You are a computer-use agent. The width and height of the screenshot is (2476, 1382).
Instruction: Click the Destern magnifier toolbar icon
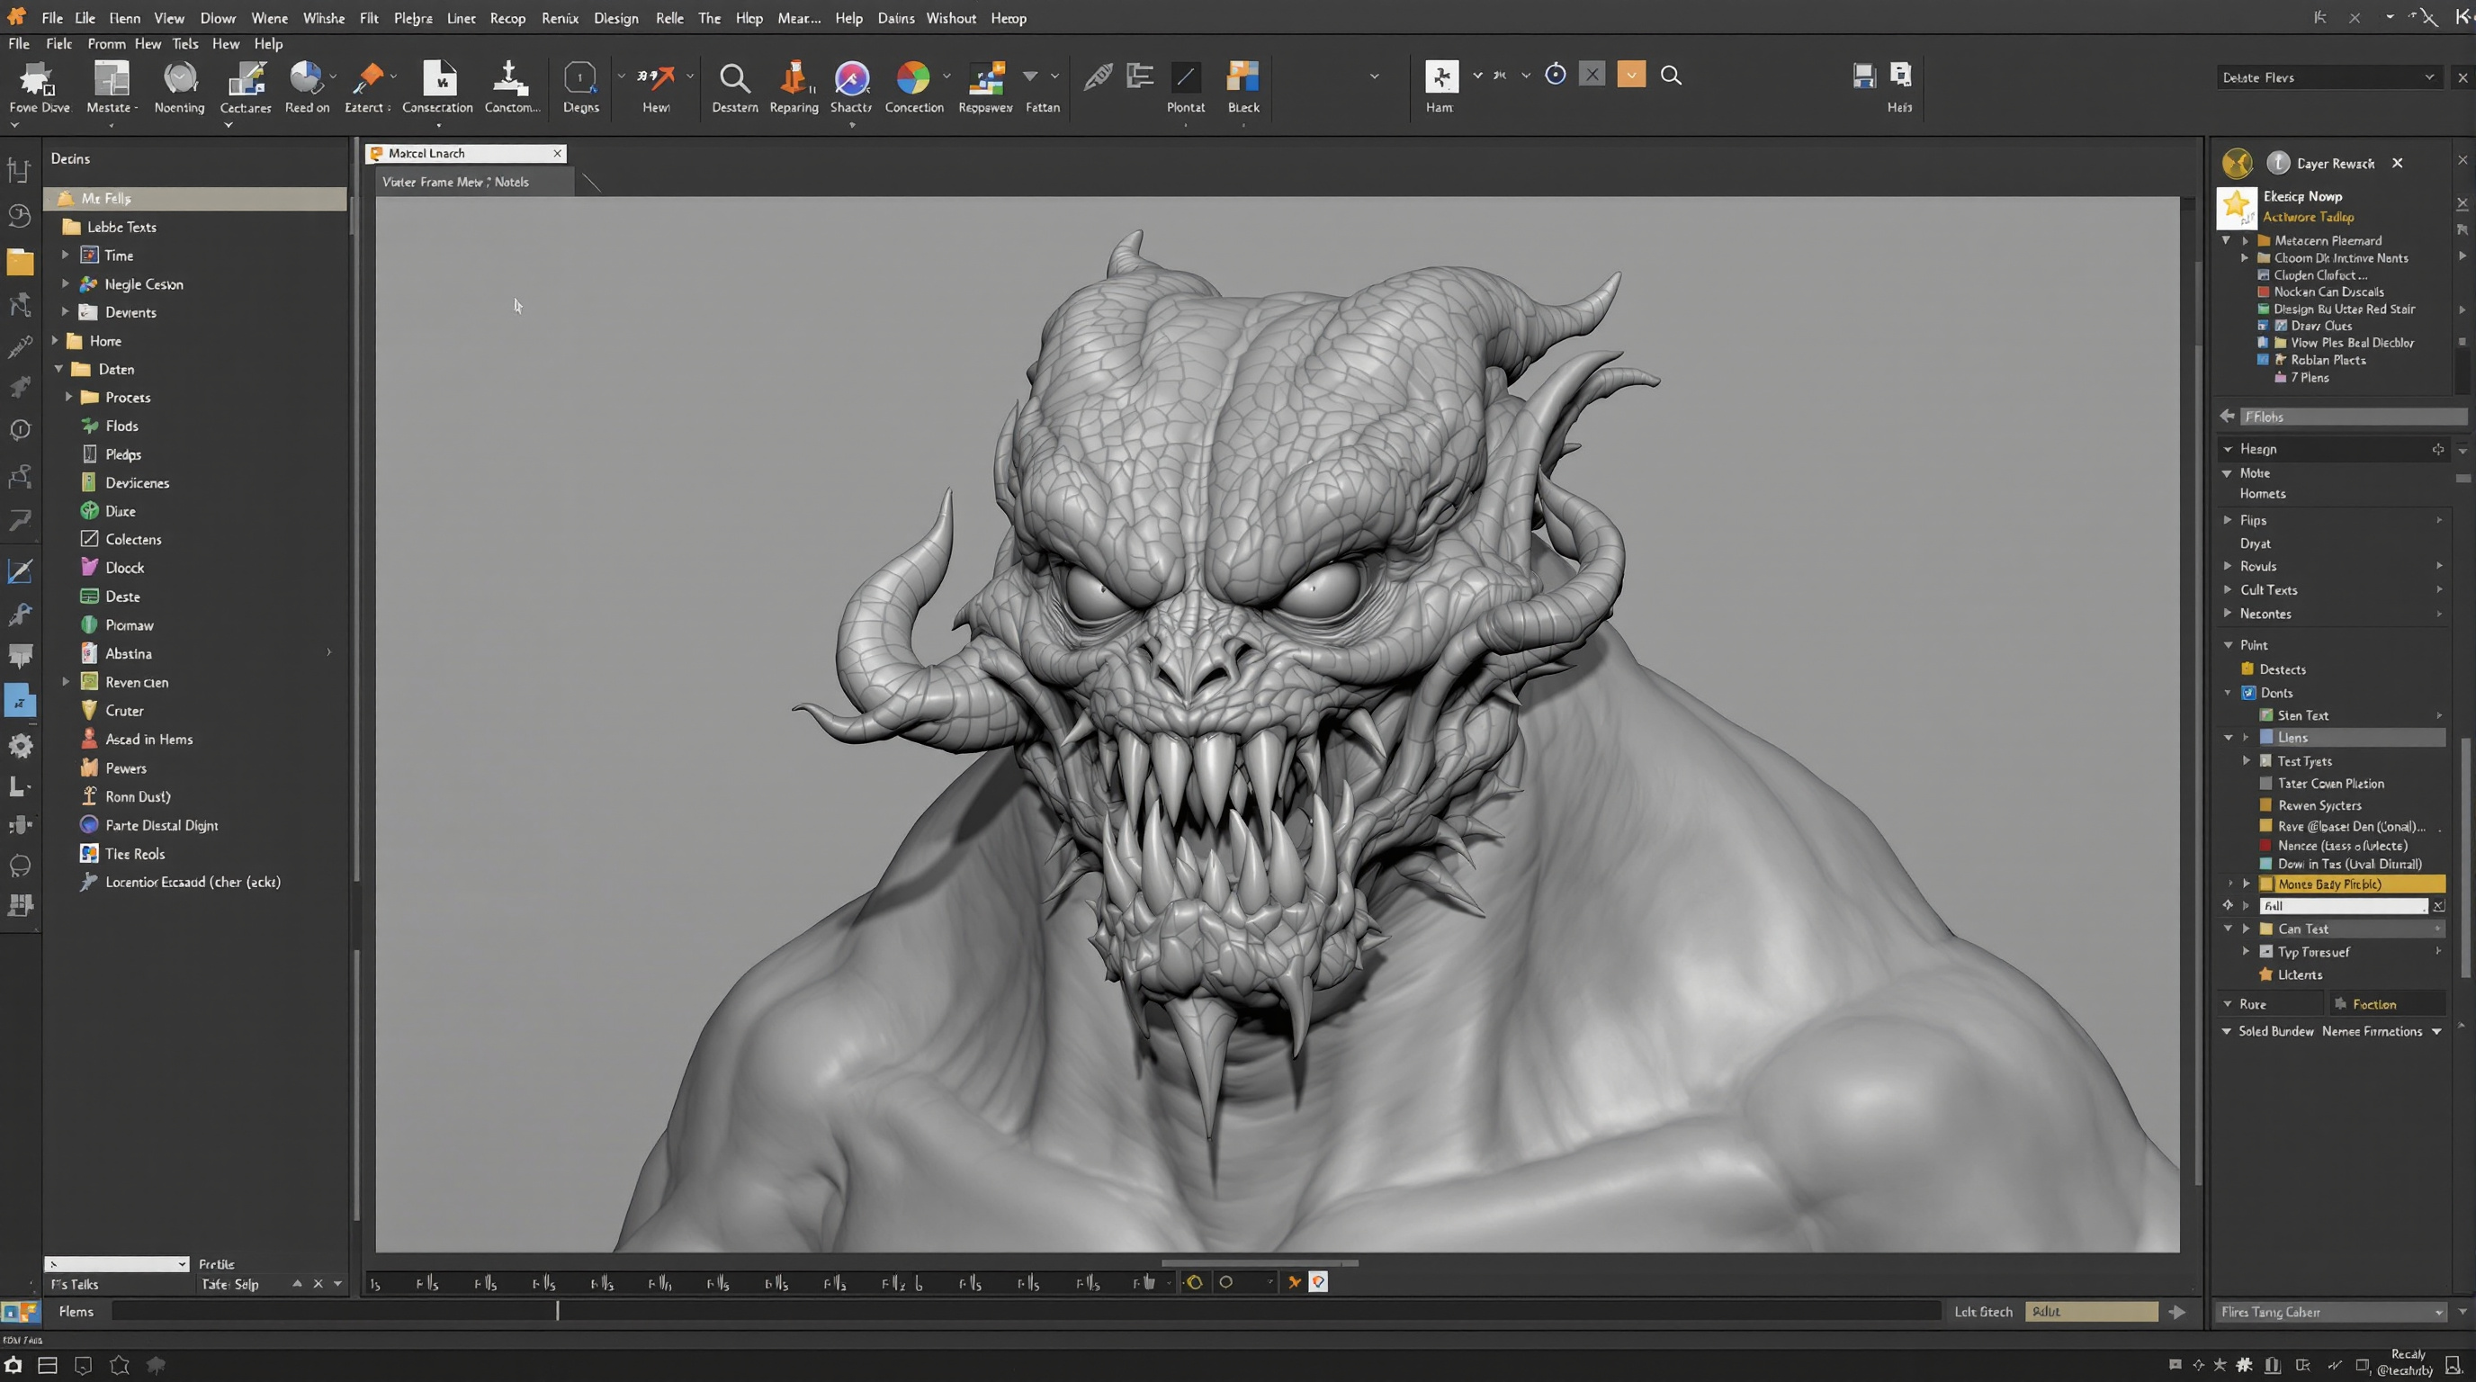[x=734, y=78]
